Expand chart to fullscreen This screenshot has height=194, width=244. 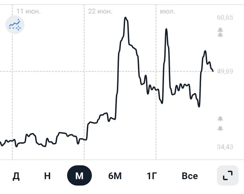click(x=228, y=175)
